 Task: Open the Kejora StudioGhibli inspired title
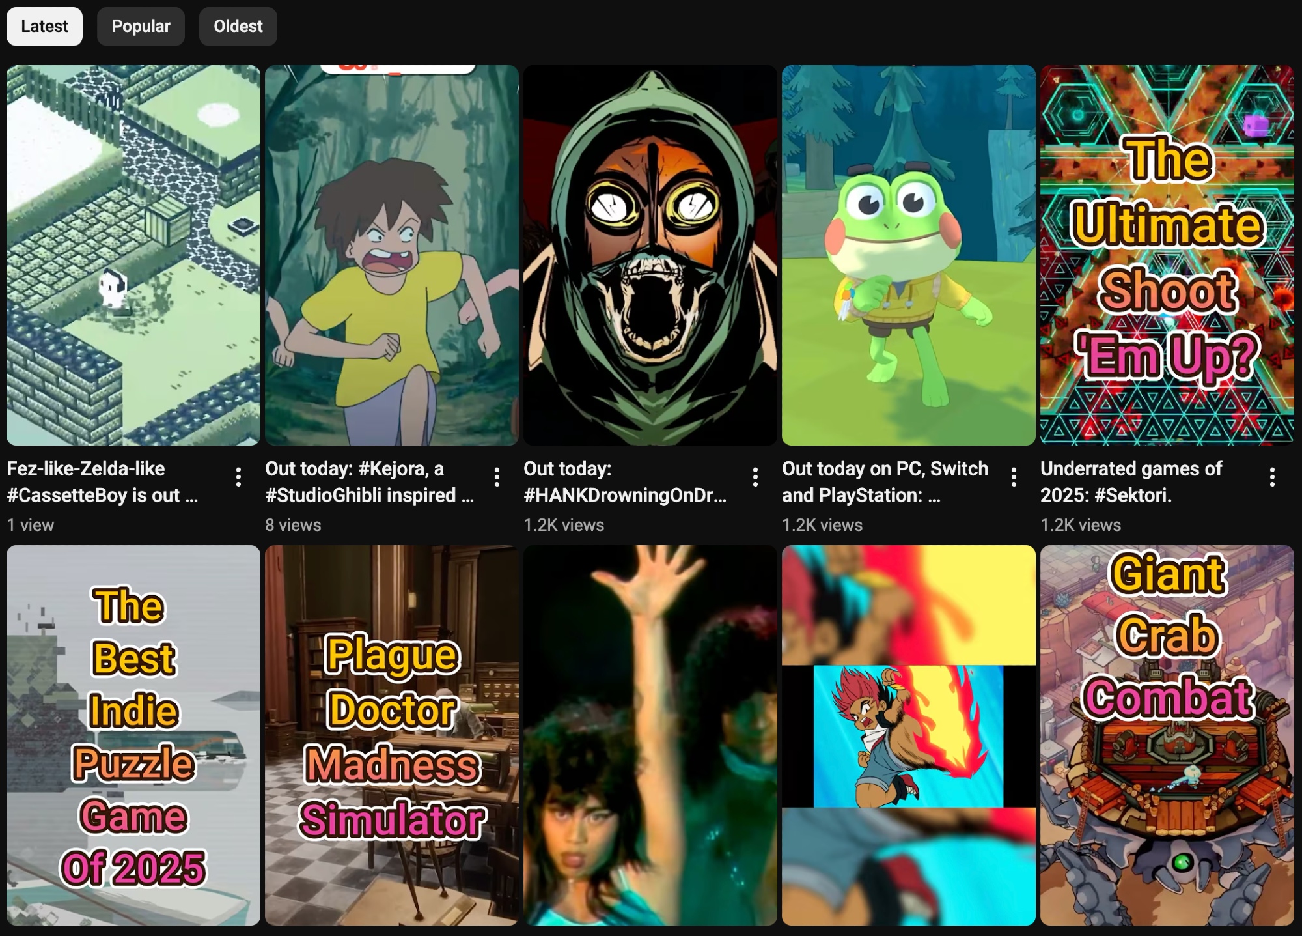[368, 482]
